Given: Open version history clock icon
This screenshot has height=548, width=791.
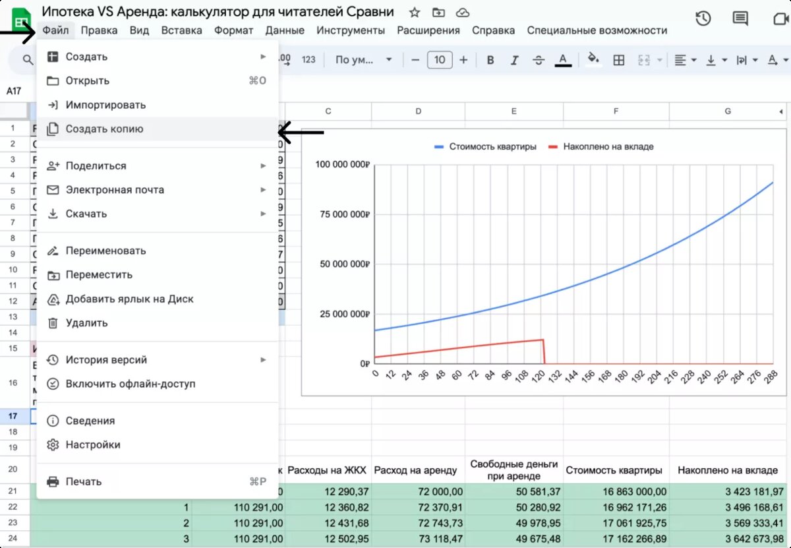Looking at the screenshot, I should click(703, 18).
